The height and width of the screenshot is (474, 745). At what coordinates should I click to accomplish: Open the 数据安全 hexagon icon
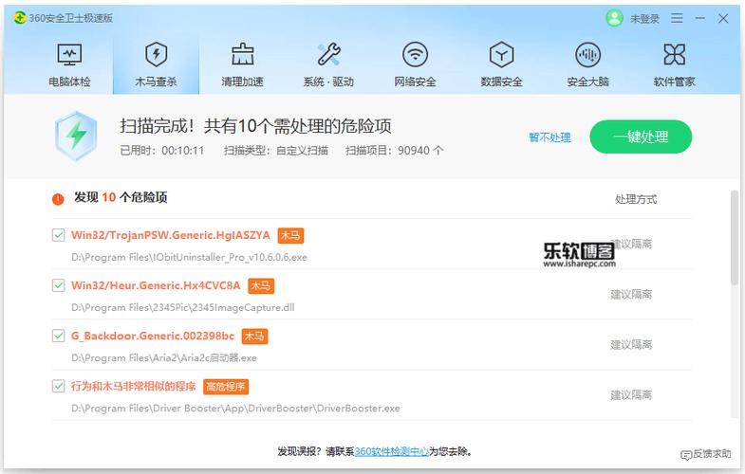click(502, 55)
